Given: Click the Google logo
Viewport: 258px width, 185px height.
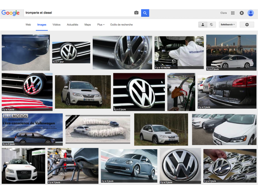Looking at the screenshot, I should (x=11, y=13).
